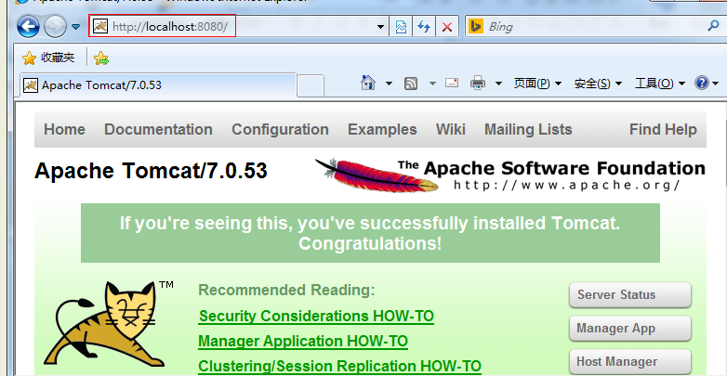Open Clustering/Session Replication HOW-TO link
This screenshot has height=376, width=727.
pyautogui.click(x=339, y=367)
